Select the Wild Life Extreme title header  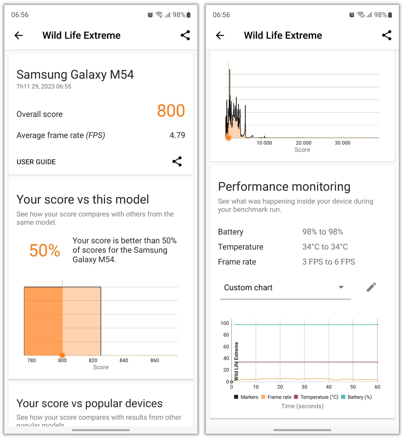(81, 35)
